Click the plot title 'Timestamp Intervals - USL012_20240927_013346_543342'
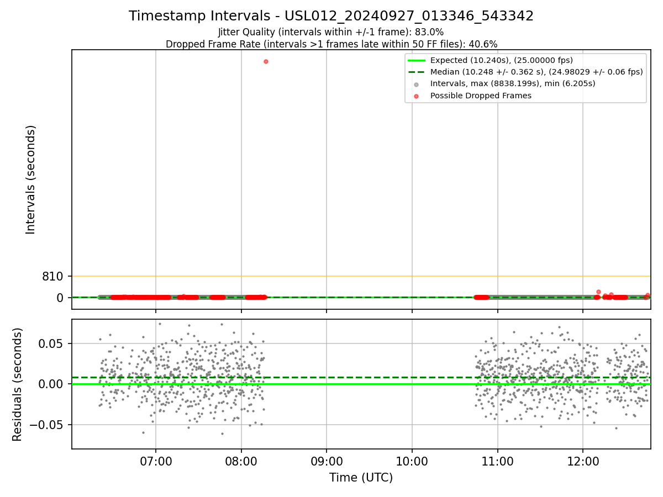Image resolution: width=663 pixels, height=497 pixels. point(331,16)
